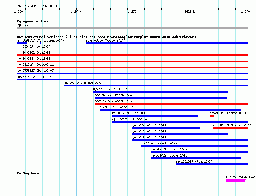
Task: Click the 14270k ruler tick label
Action: [x=133, y=12]
